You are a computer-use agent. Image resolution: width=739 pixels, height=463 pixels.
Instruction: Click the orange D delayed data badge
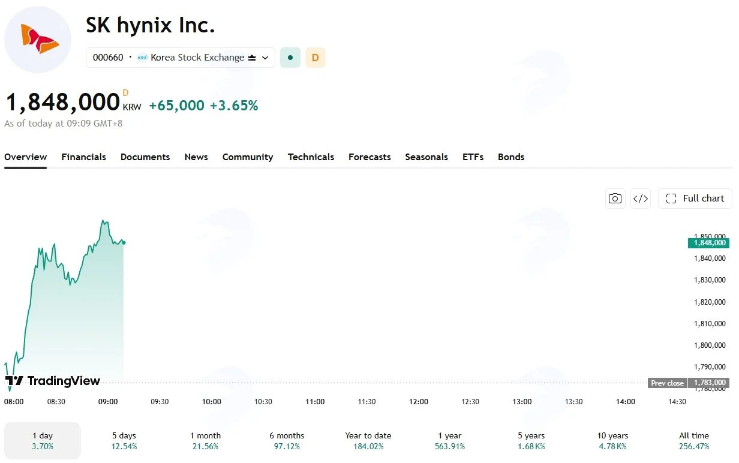(316, 58)
